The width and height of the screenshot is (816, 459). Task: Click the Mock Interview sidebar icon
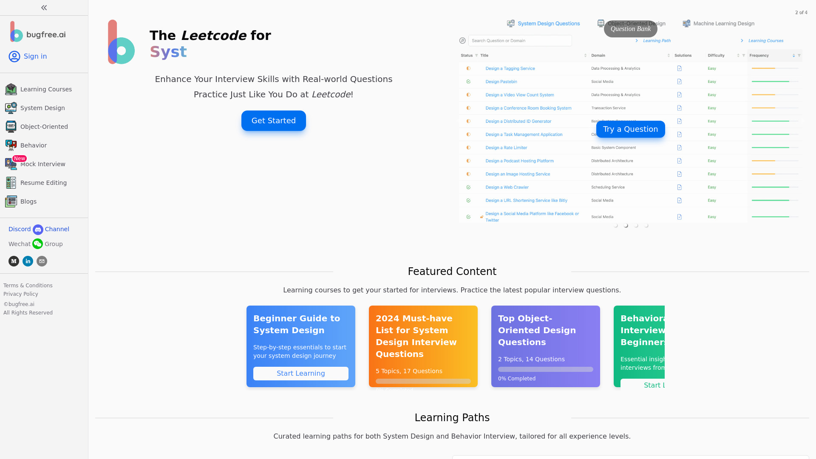[x=11, y=164]
